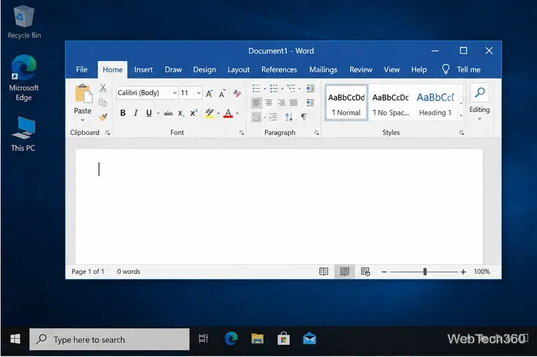Apply text highlight color
This screenshot has height=357, width=537.
[x=209, y=113]
